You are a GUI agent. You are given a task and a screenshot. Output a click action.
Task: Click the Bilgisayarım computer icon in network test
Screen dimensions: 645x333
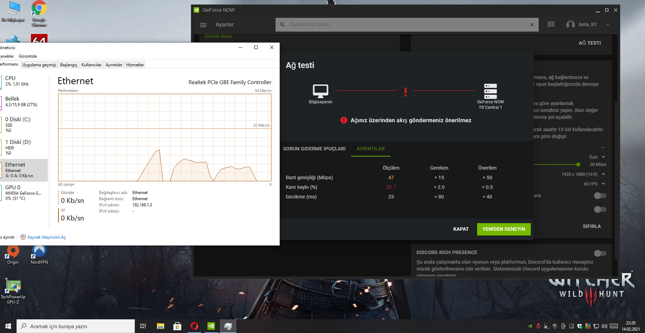[321, 91]
